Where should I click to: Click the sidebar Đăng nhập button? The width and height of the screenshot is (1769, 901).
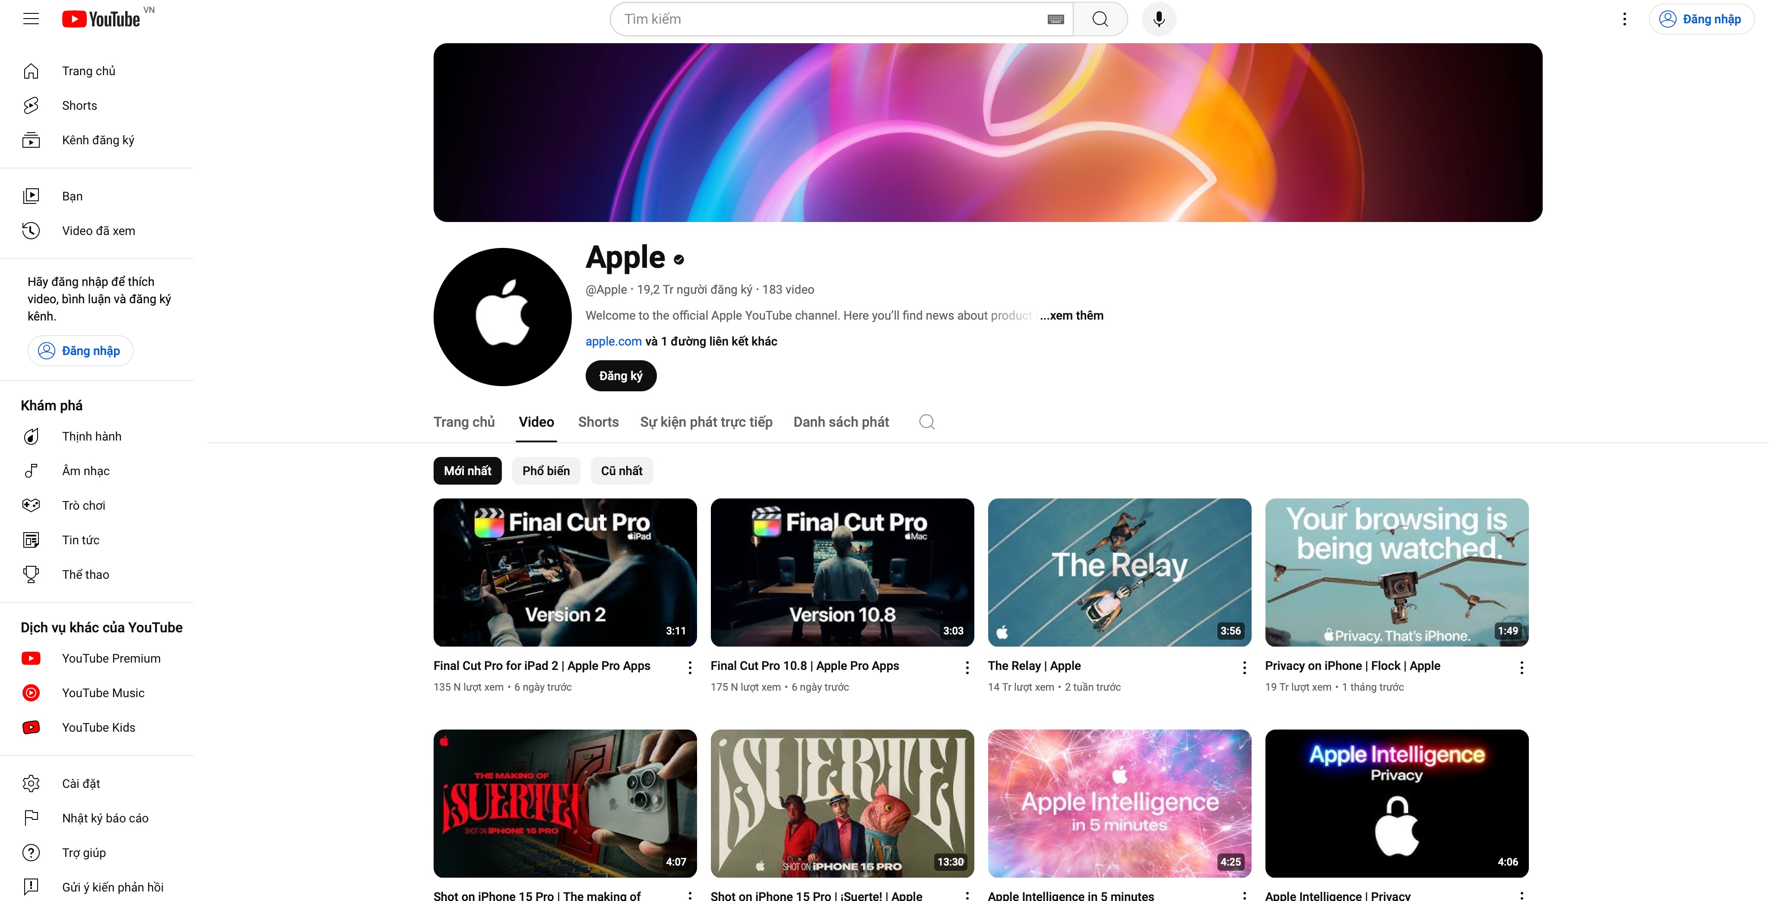[80, 351]
